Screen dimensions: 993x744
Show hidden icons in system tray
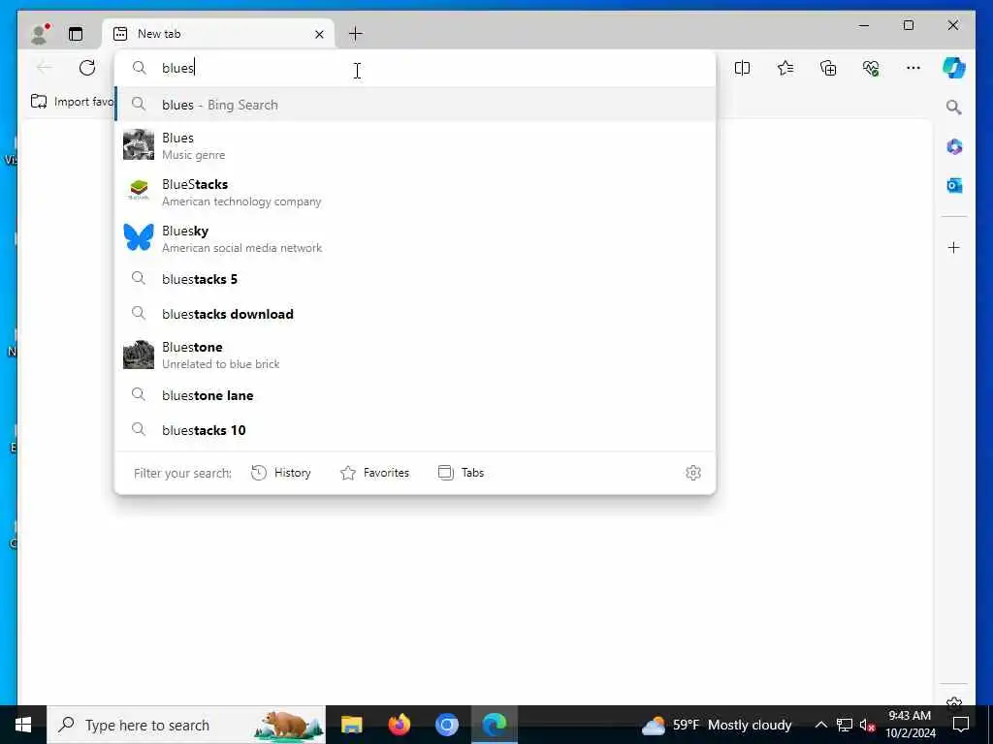[820, 725]
